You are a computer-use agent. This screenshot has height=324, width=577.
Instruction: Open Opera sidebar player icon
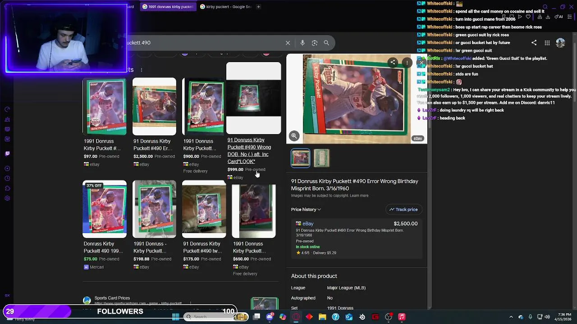click(7, 169)
